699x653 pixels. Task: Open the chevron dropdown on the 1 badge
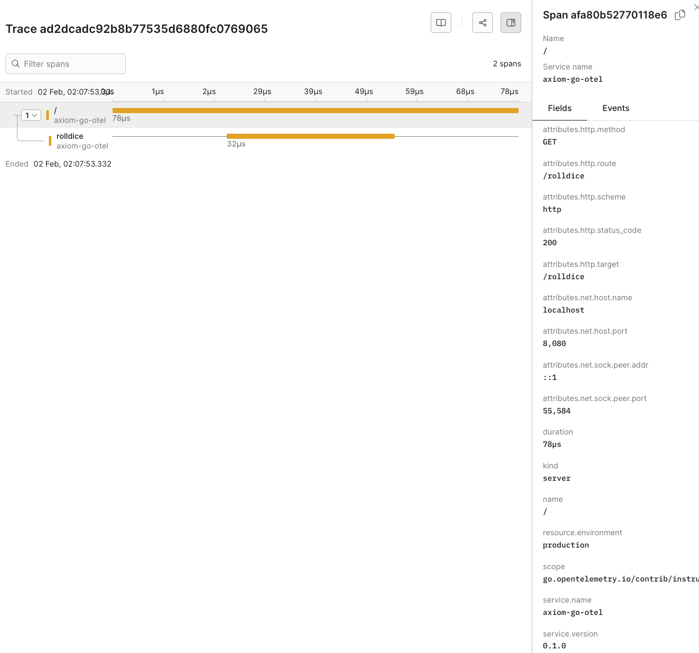(35, 115)
